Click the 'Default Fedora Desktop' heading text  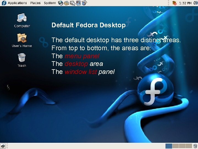tap(89, 25)
